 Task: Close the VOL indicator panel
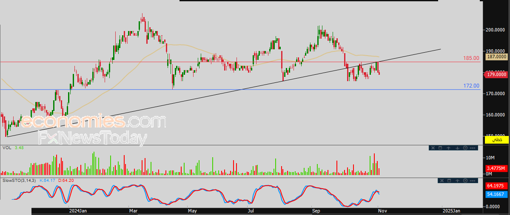(x=433, y=148)
